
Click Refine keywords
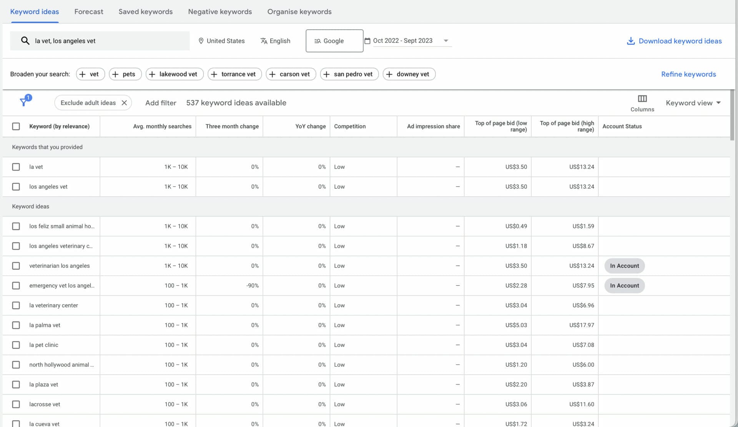pyautogui.click(x=688, y=74)
